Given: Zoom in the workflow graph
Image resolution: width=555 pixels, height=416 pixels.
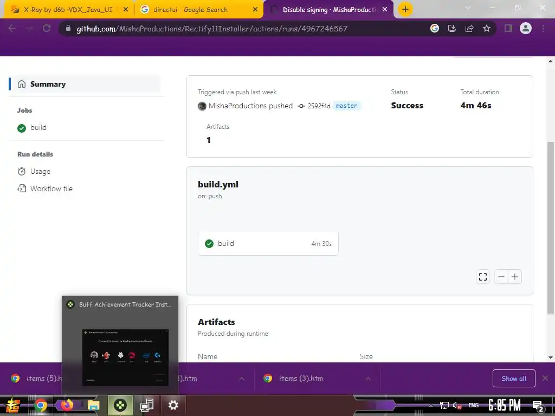Looking at the screenshot, I should point(515,277).
